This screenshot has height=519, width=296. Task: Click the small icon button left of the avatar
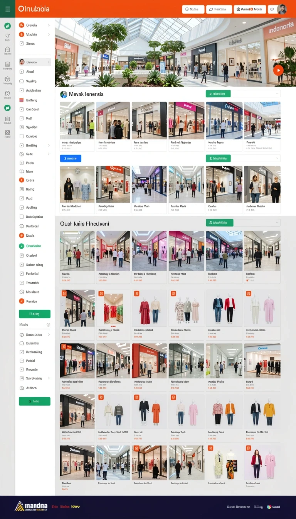[272, 9]
